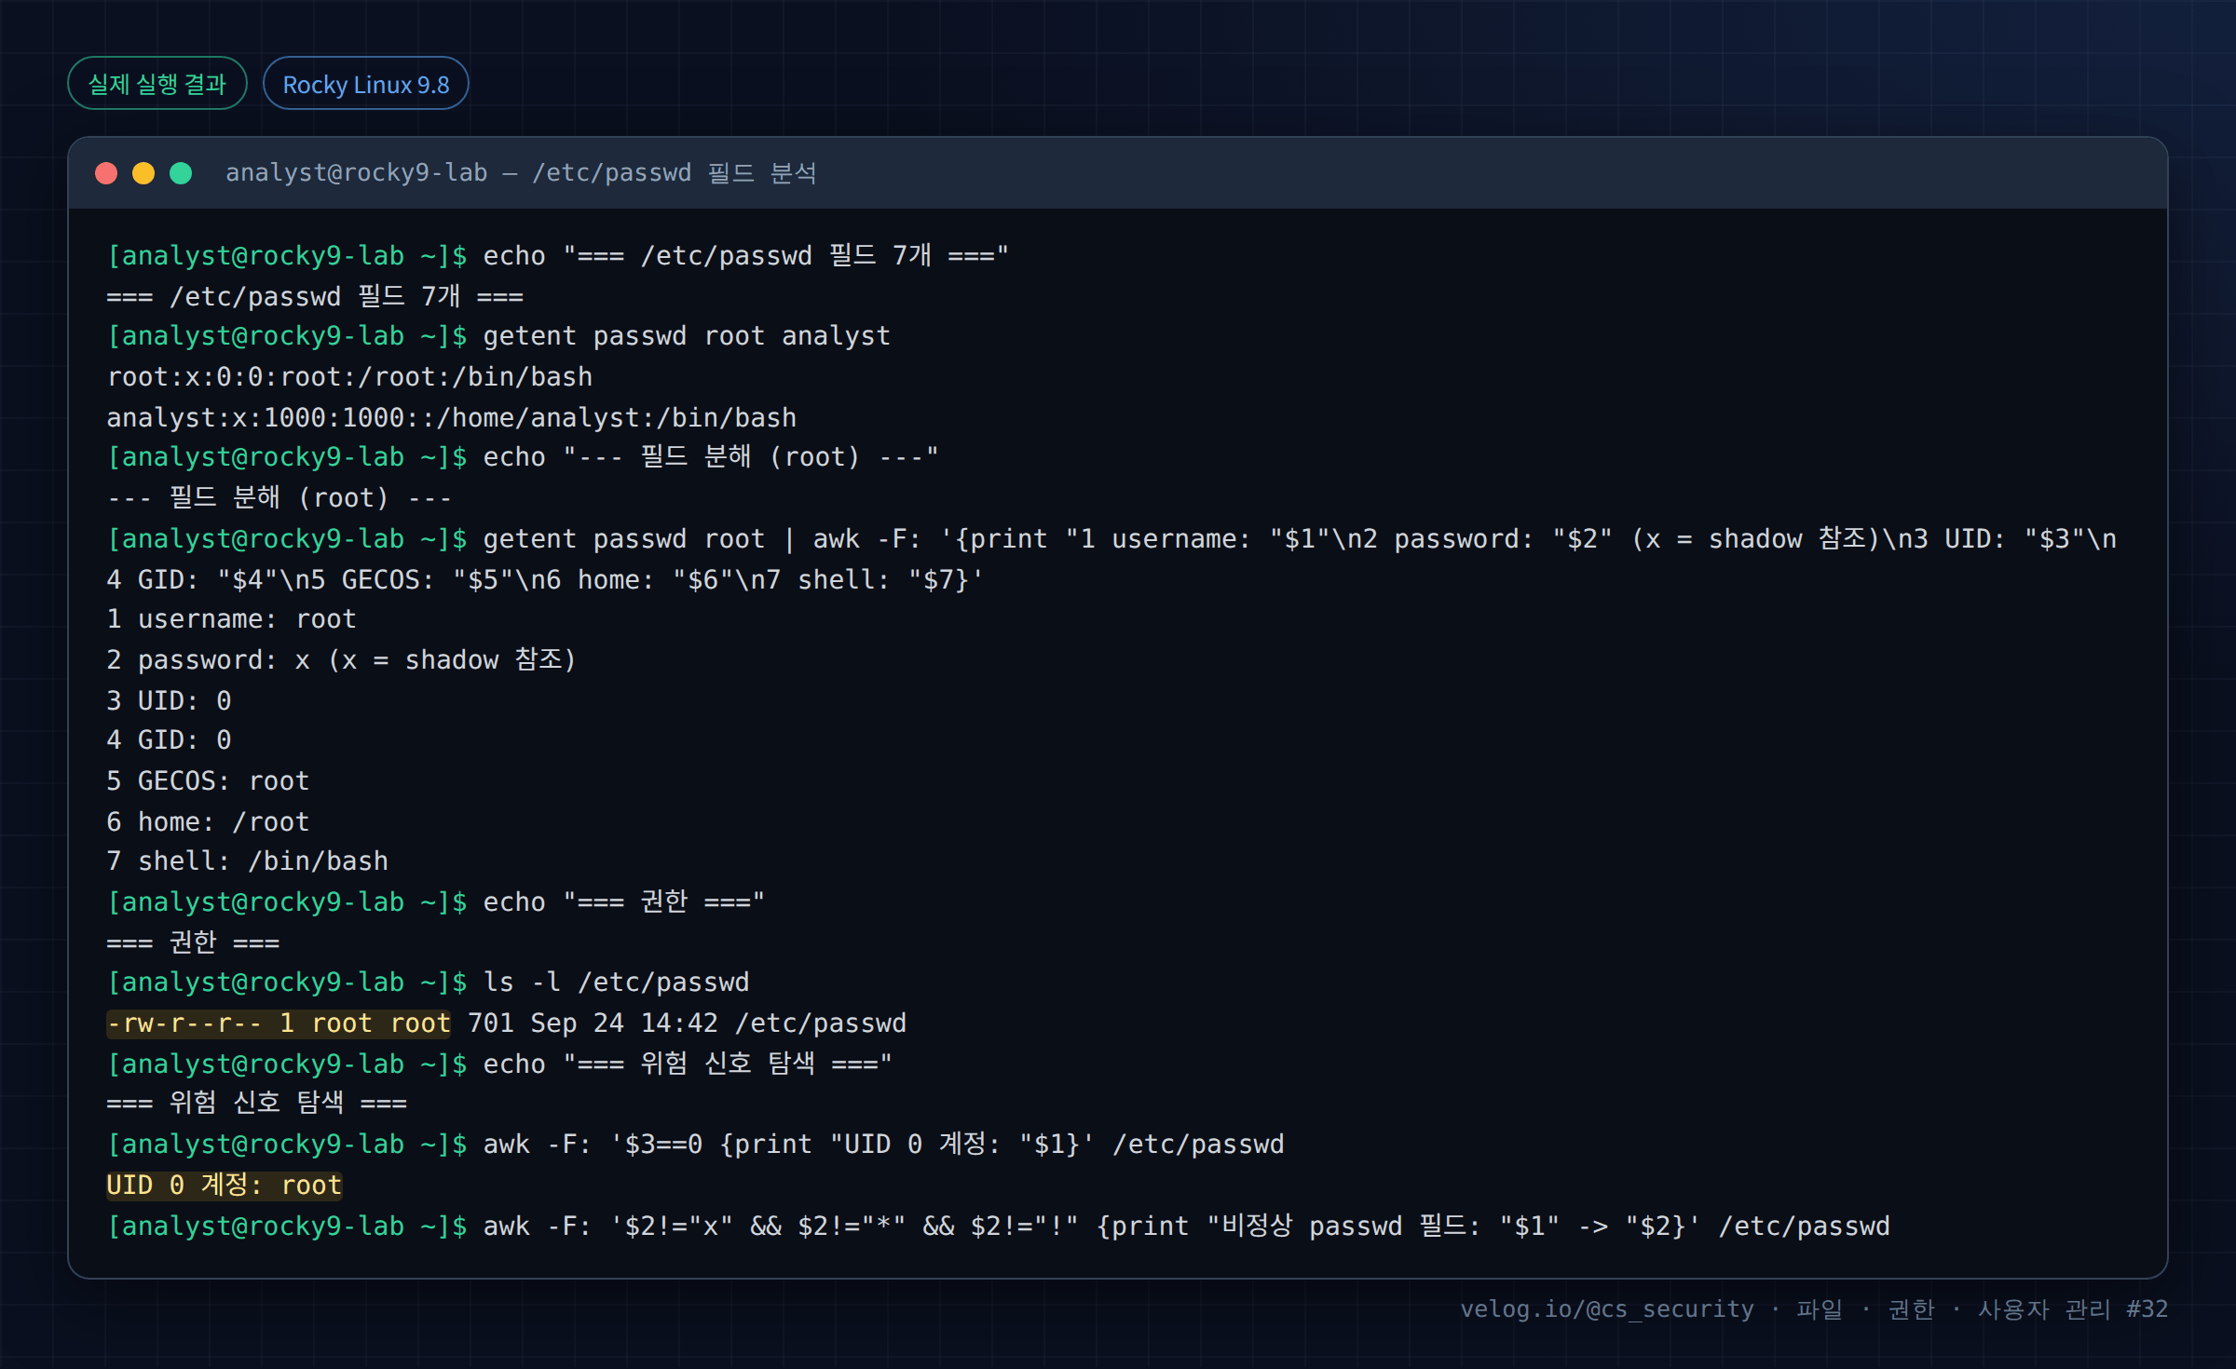Viewport: 2236px width, 1369px height.
Task: Click the output line '1 username: root'
Action: click(231, 619)
